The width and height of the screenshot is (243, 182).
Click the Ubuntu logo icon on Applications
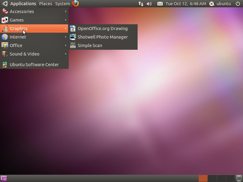[5, 4]
